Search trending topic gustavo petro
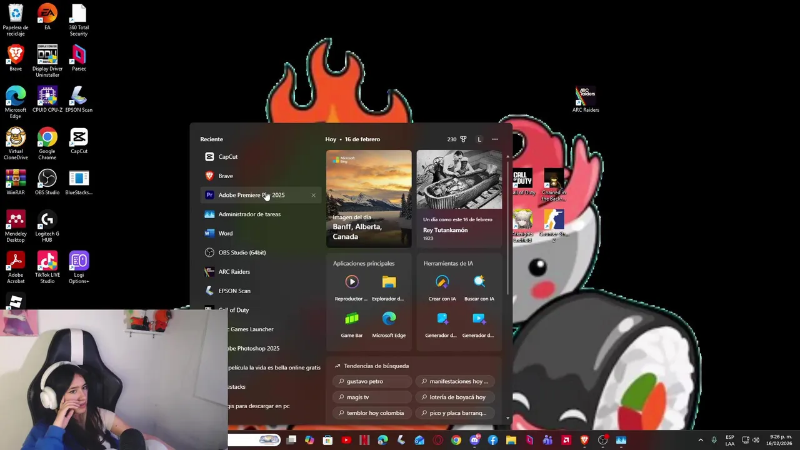The image size is (800, 450). coord(372,381)
